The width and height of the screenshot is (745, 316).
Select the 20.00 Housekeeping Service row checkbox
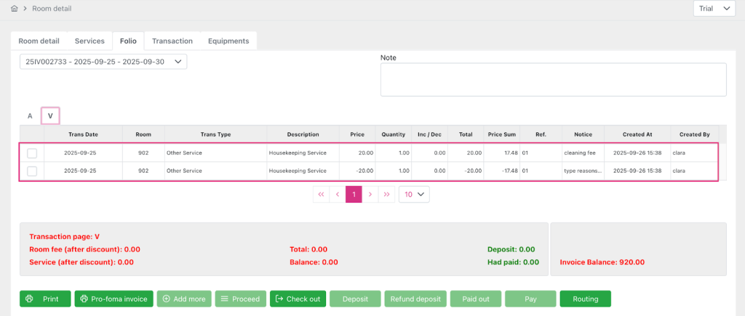(x=32, y=153)
